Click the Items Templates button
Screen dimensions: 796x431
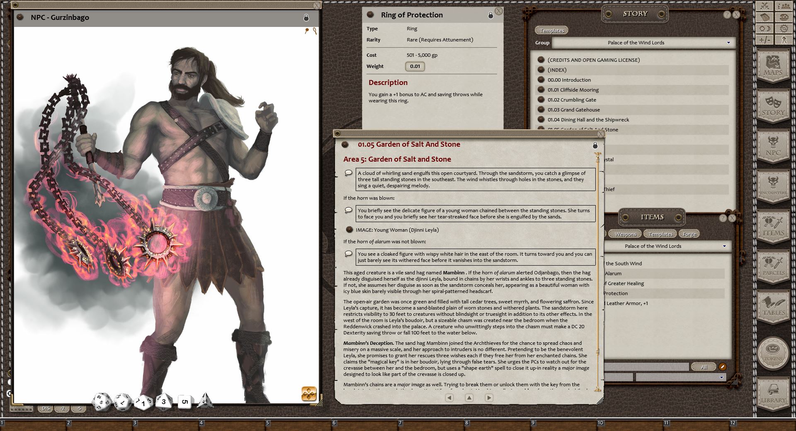(x=660, y=234)
